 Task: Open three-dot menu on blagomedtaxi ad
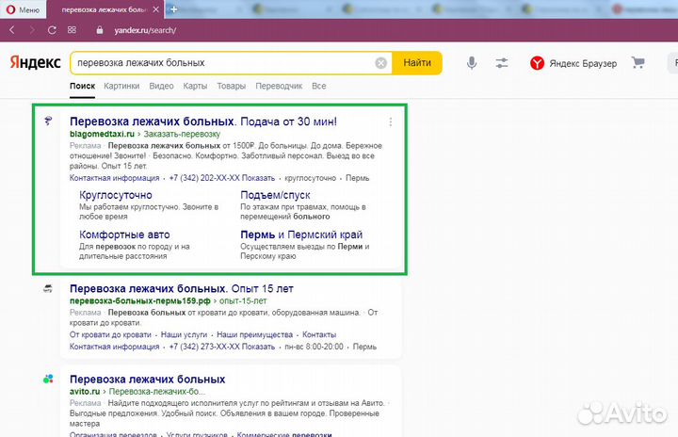tap(391, 122)
